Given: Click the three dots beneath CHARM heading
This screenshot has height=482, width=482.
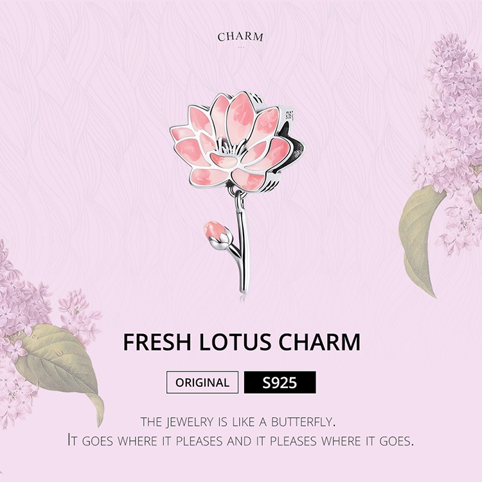Looking at the screenshot, I should (241, 47).
